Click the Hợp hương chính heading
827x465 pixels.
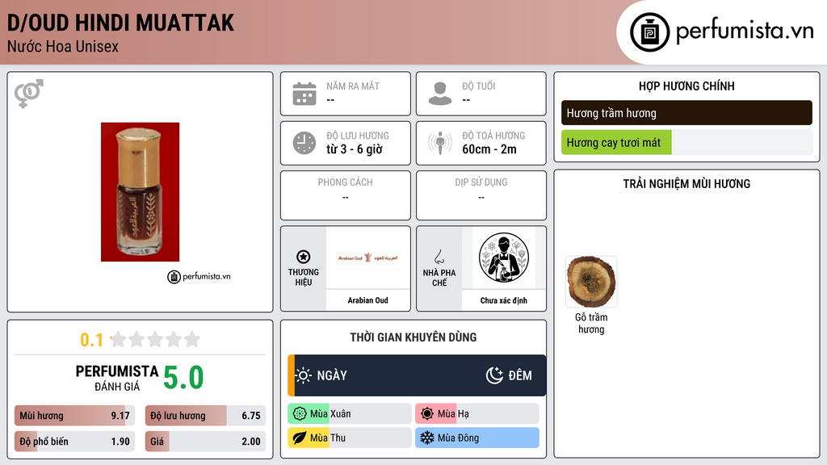click(x=686, y=86)
